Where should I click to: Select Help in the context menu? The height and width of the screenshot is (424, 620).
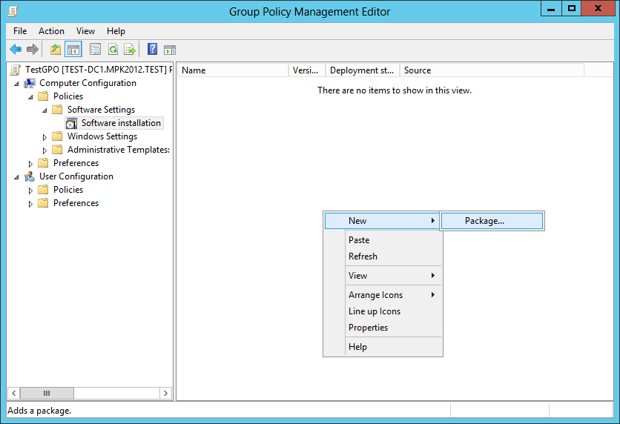pos(383,347)
